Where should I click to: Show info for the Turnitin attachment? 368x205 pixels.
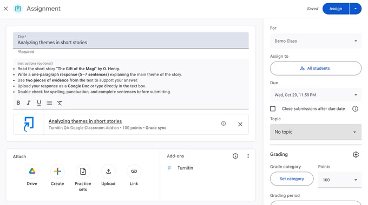coord(224,124)
